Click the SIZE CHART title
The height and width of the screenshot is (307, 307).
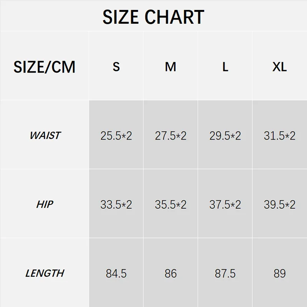coord(153,17)
